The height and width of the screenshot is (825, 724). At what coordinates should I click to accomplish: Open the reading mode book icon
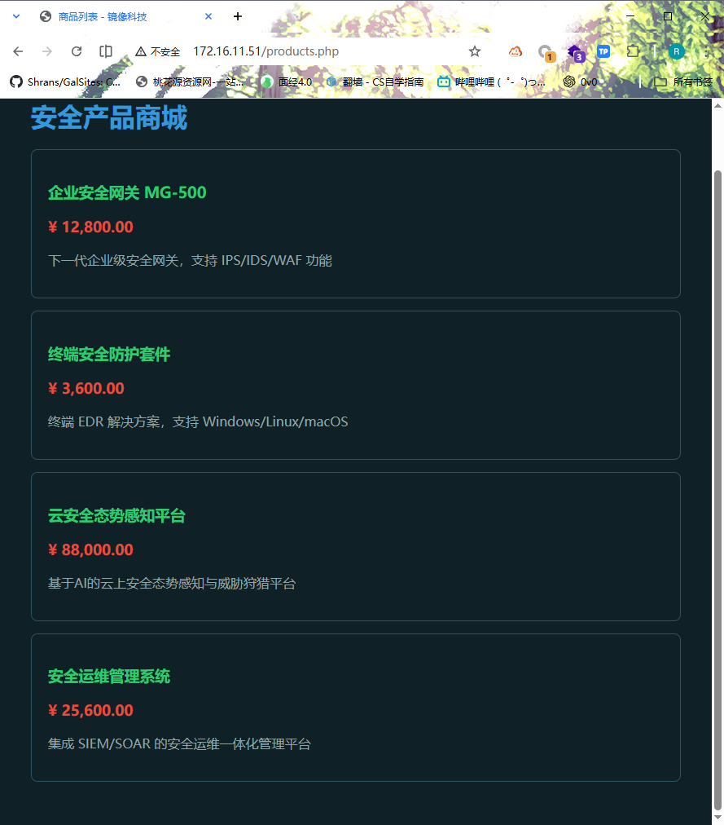[x=106, y=51]
